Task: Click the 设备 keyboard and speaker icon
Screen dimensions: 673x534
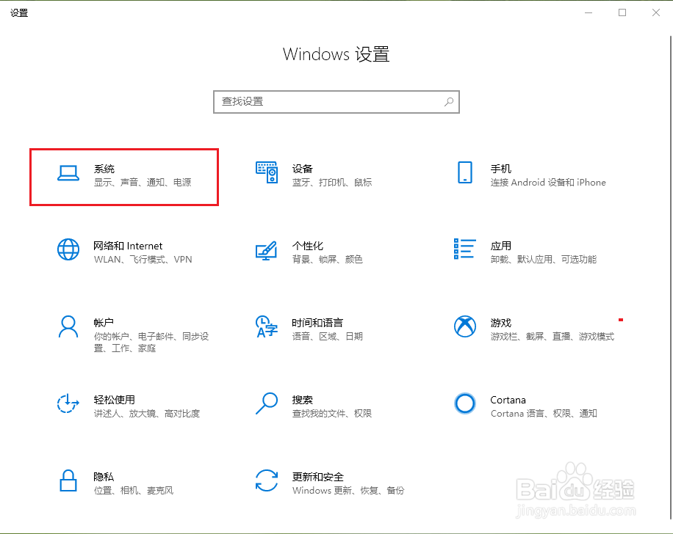Action: (x=267, y=172)
